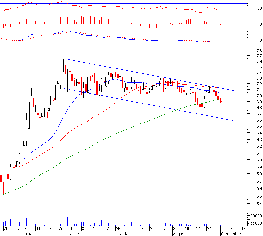Click the 11 date label in May
The image size is (263, 236).
click(39, 228)
